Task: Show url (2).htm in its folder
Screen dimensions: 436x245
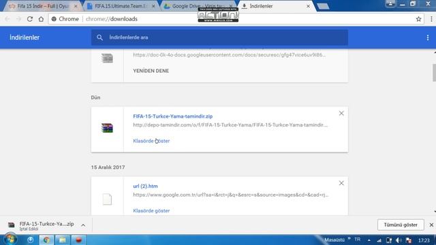Action: tap(151, 210)
